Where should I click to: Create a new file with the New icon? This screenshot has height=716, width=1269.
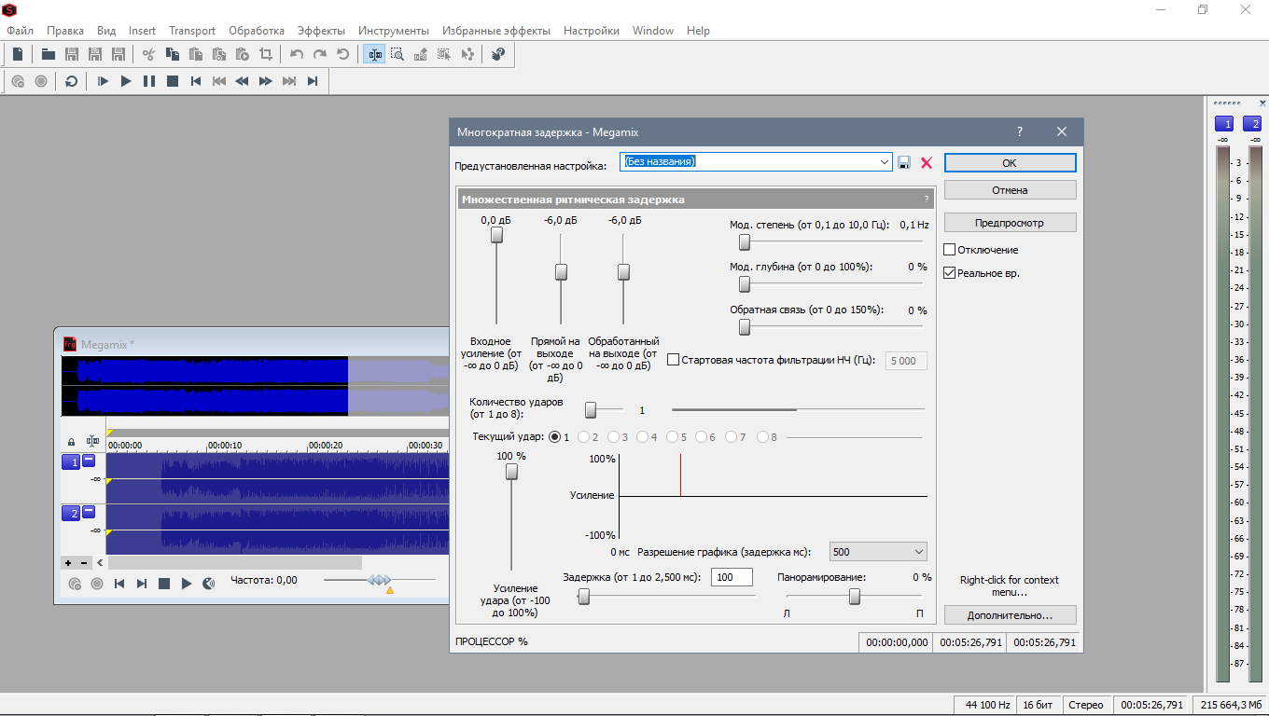18,55
